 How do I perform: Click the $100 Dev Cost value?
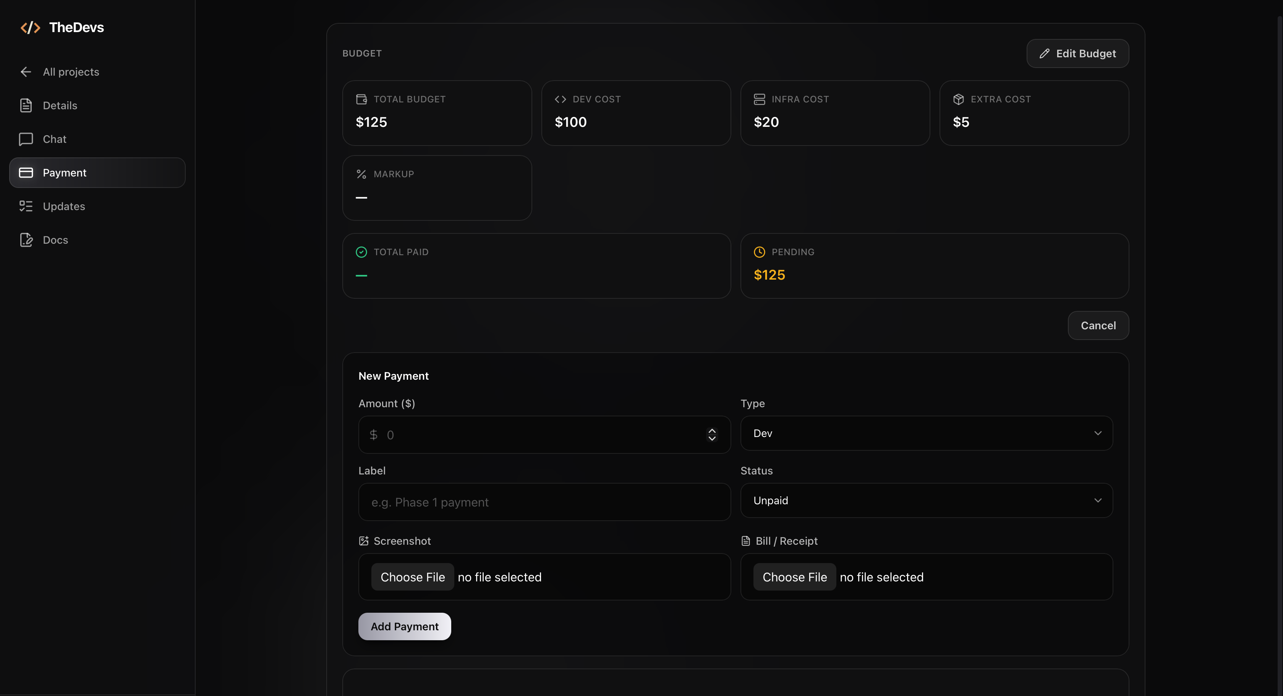[570, 122]
